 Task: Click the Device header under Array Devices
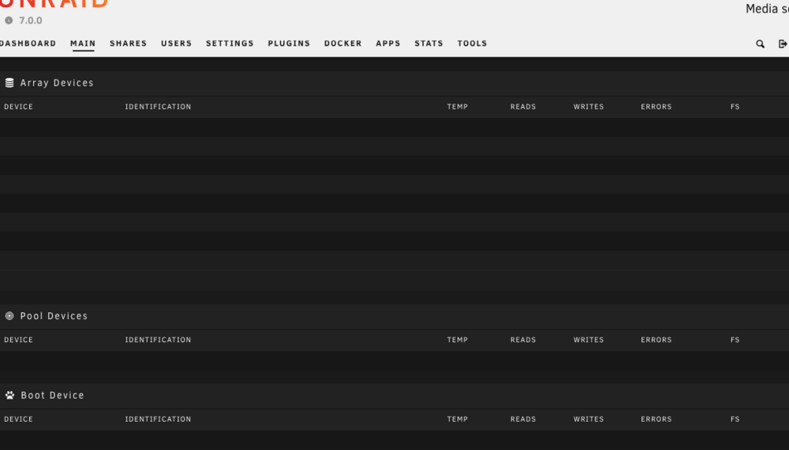pos(19,106)
